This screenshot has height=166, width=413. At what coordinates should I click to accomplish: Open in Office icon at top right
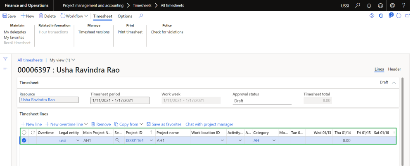[x=381, y=16]
